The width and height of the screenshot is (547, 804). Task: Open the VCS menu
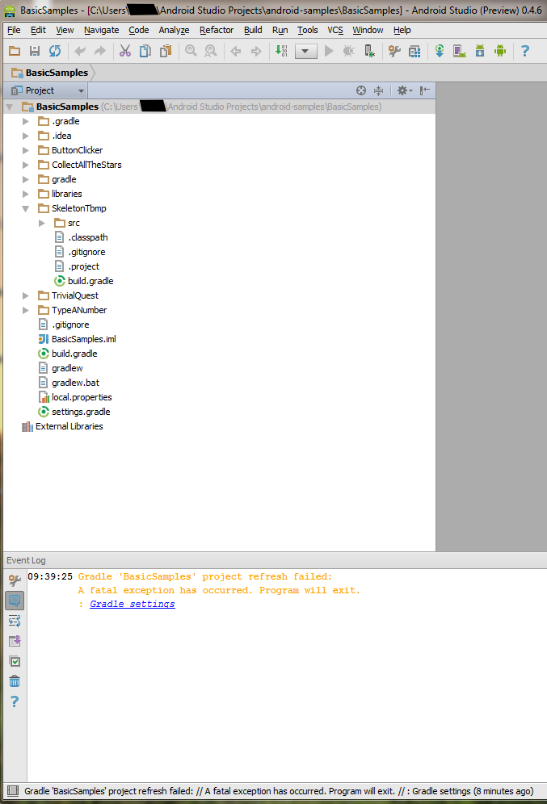click(x=335, y=30)
